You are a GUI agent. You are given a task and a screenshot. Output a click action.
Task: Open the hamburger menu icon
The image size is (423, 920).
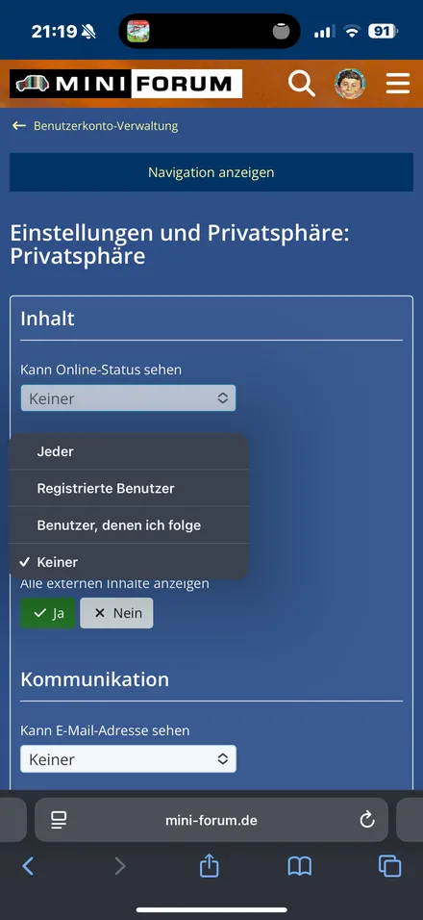coord(398,84)
